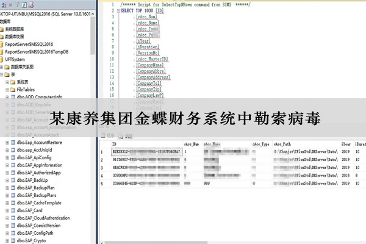Click the UFTSystem database cylinder icon
366x244 pixels.
(2, 60)
